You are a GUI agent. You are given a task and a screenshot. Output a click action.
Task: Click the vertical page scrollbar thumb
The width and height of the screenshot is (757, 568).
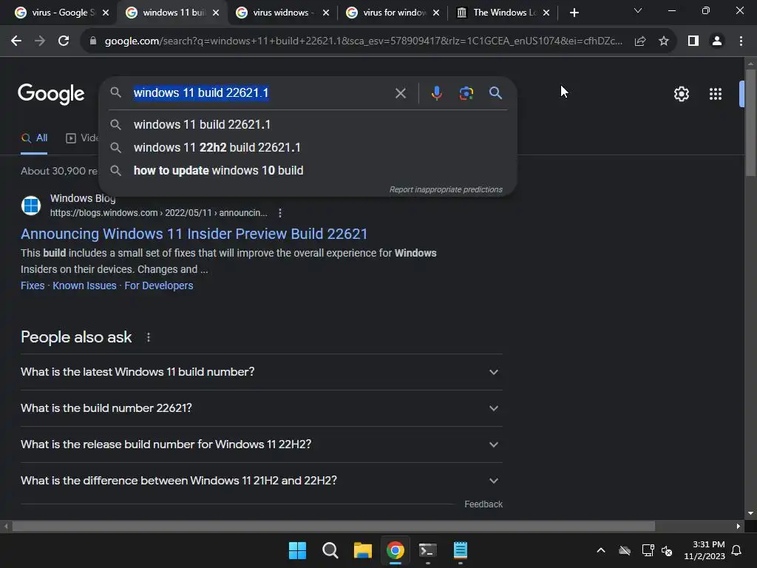(x=750, y=124)
